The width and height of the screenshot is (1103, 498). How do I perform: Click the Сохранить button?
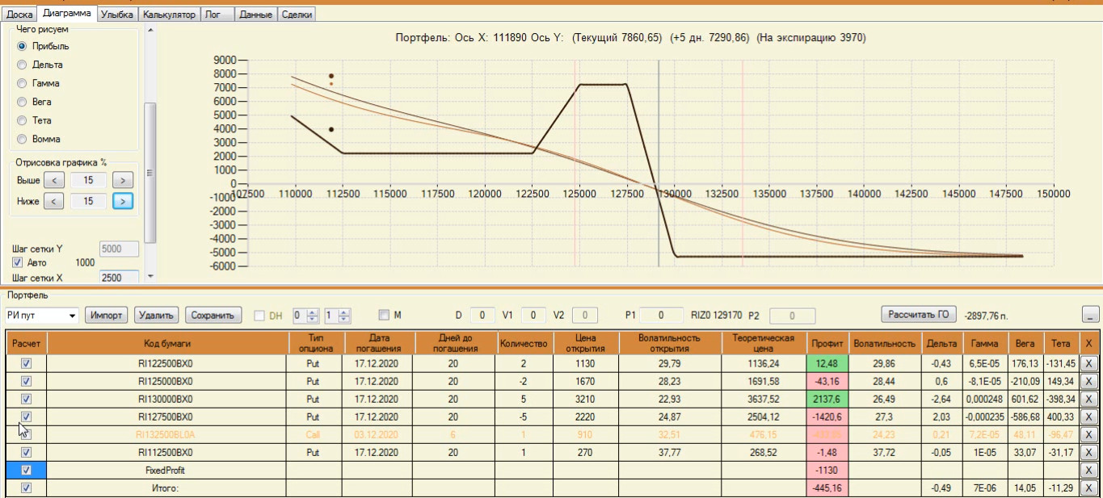tap(214, 315)
